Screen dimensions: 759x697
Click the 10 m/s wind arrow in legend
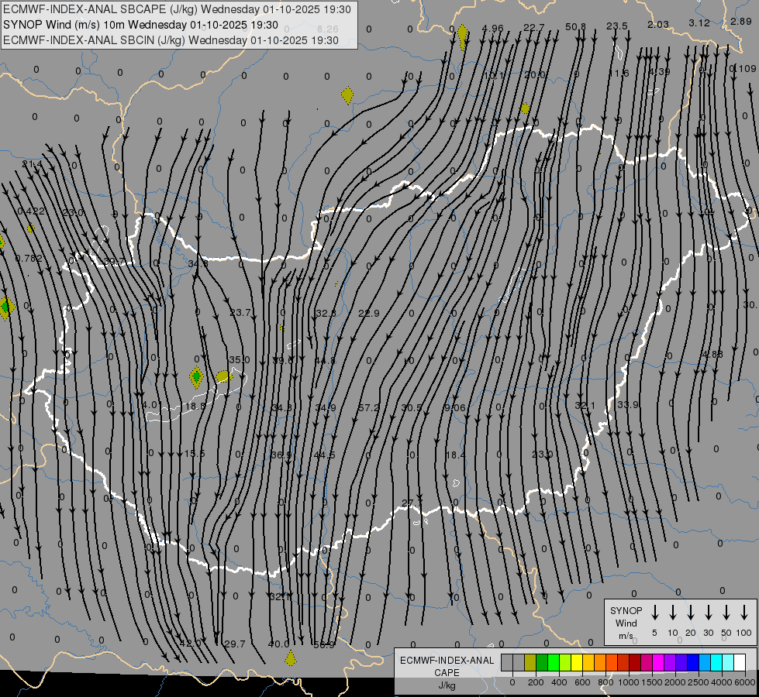click(x=673, y=613)
